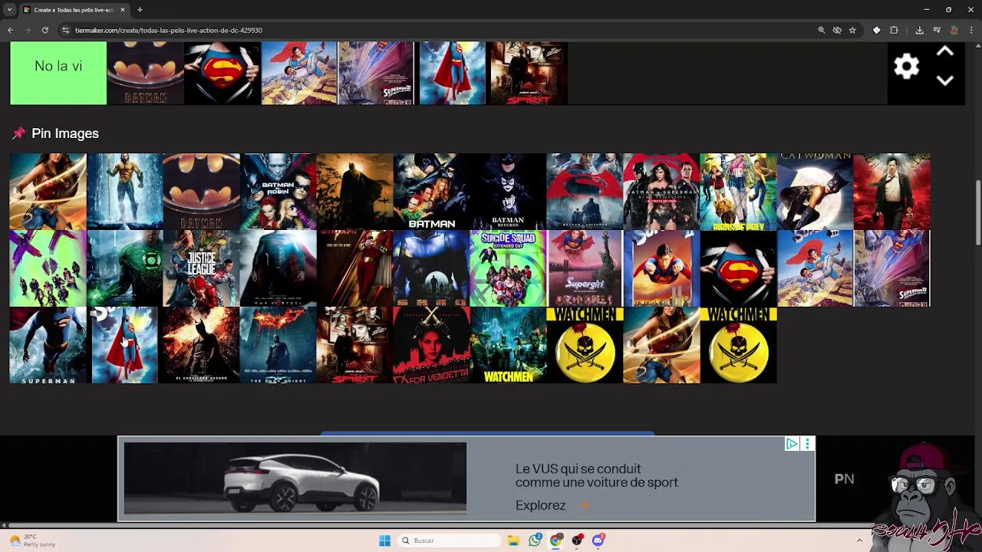The height and width of the screenshot is (552, 982).
Task: Select the Man of Steel poster
Action: 278,268
